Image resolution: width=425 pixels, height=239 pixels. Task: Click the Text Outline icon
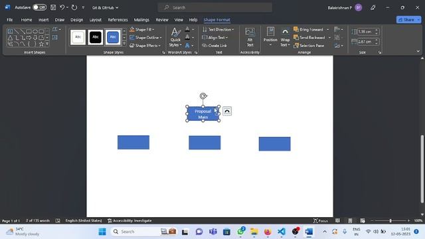coord(187,37)
